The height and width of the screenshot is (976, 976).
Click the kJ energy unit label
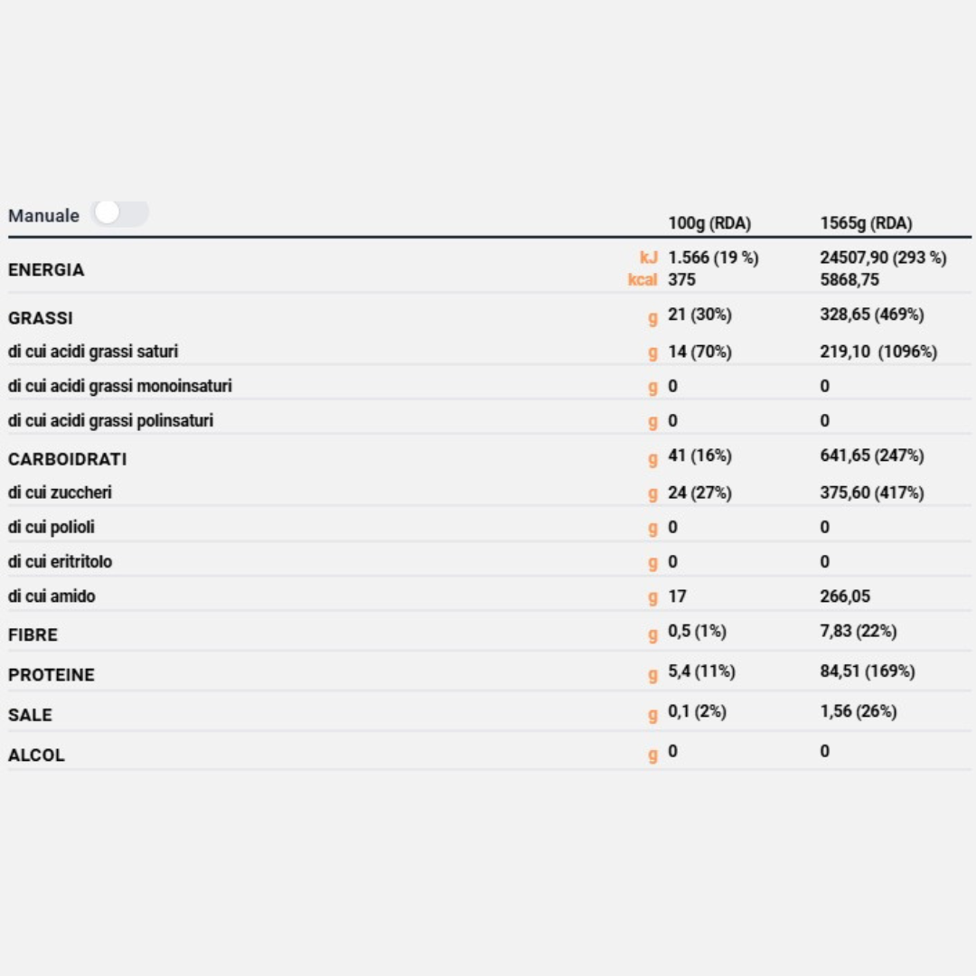[649, 258]
